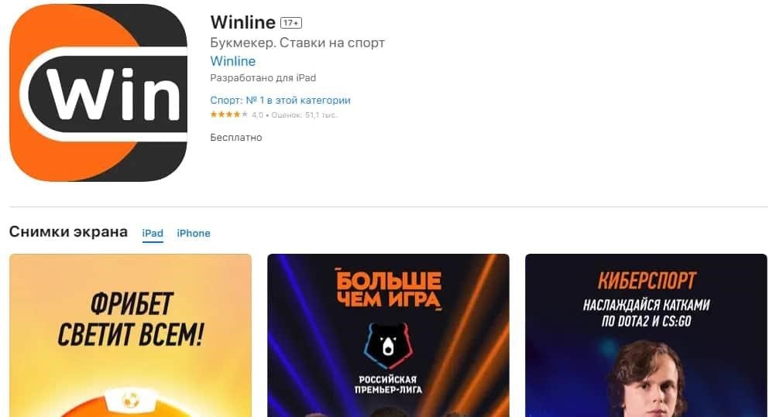Click the football icon on Freebet screenshot
Screen dimensions: 769x417
(130, 400)
